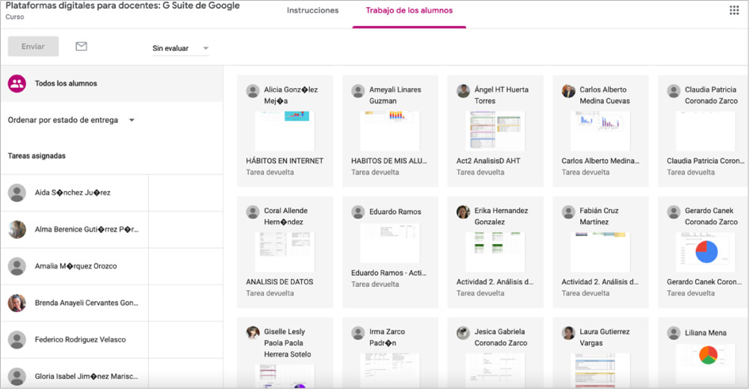Click Gloria Isabel Jiménez student name
Viewport: 749px width, 389px height.
point(86,376)
